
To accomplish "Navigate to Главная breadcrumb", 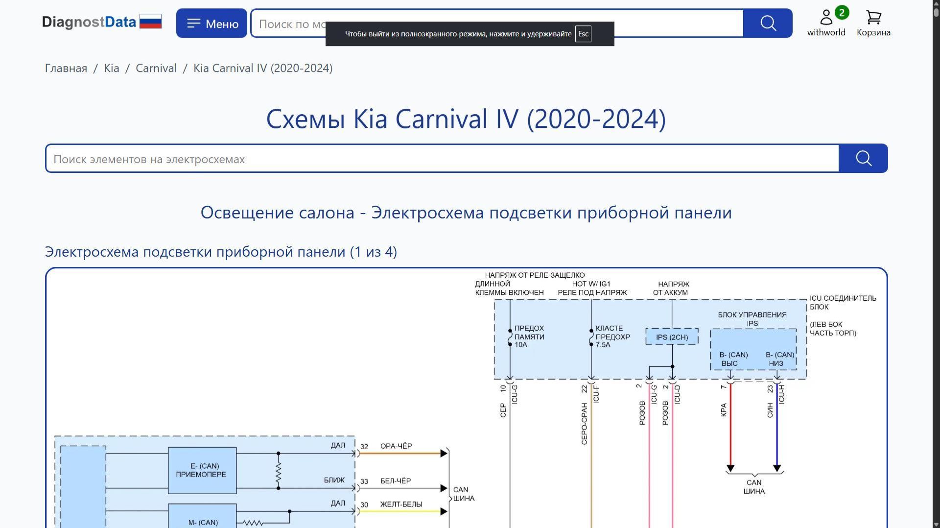I will (65, 68).
